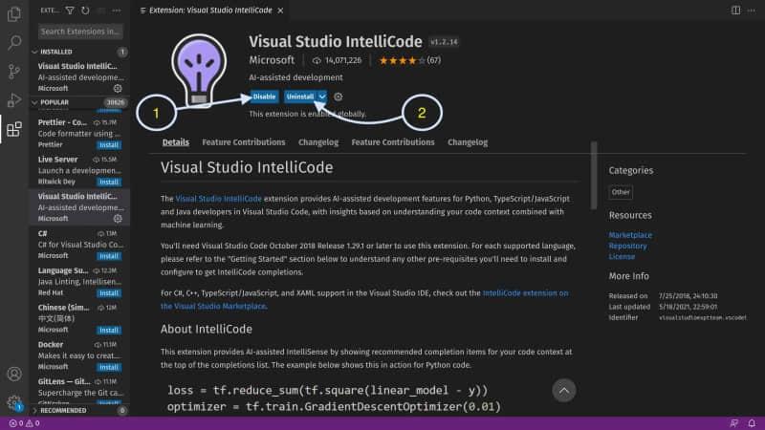The image size is (765, 430).
Task: Open the Marketplace link under Resources
Action: pyautogui.click(x=630, y=235)
